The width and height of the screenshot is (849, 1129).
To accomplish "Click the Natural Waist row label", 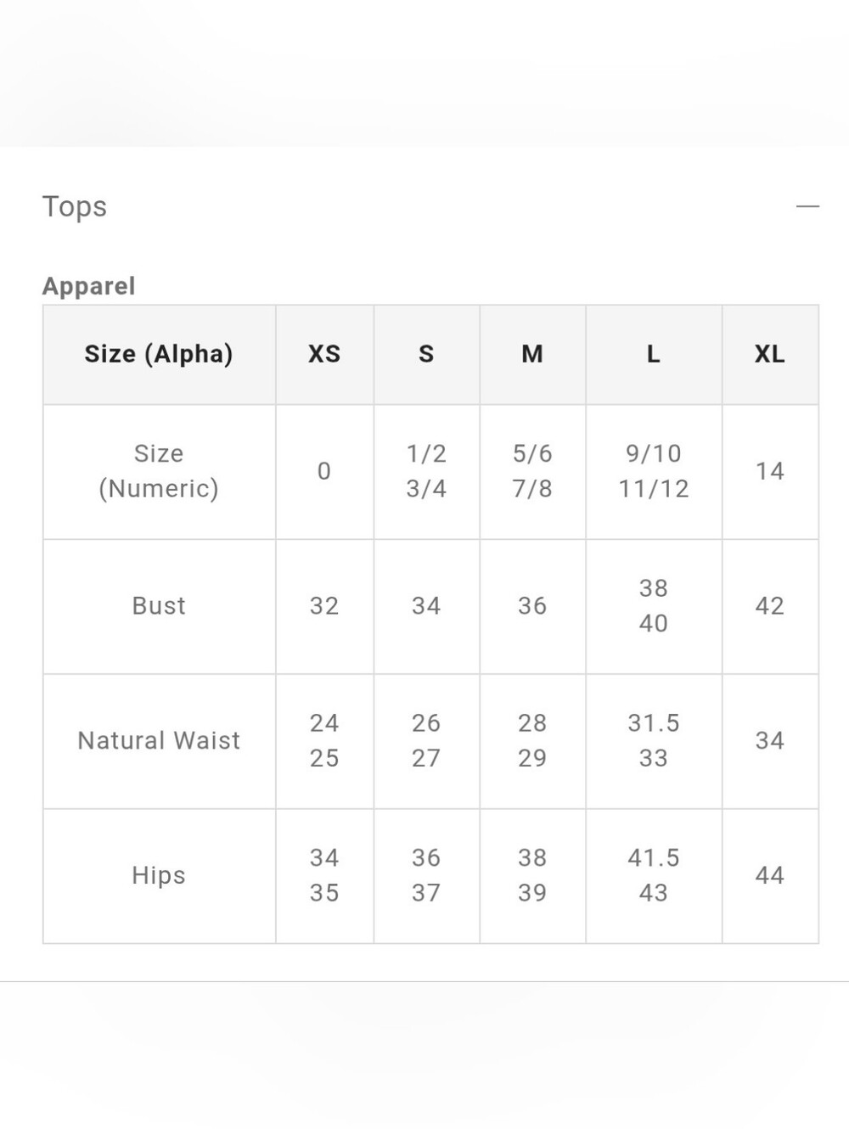I will click(159, 741).
